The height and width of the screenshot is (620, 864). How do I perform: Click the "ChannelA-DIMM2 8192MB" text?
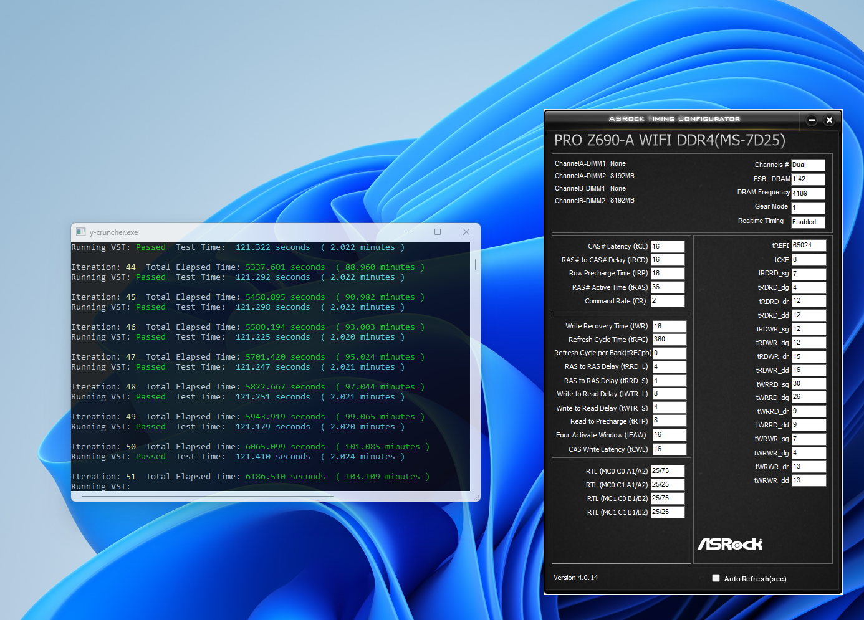595,176
